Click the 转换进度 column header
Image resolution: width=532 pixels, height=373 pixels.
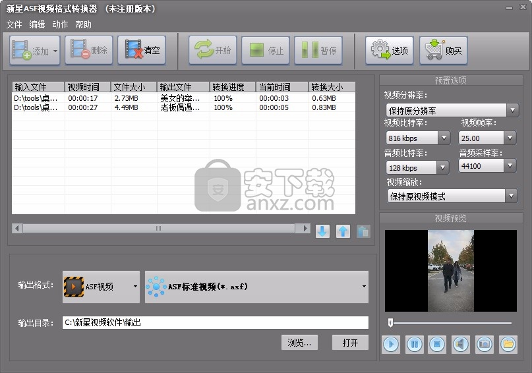point(233,87)
